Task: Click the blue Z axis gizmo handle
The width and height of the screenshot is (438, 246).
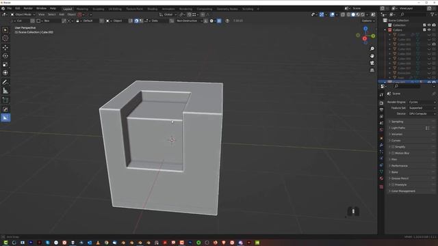Action: click(365, 29)
